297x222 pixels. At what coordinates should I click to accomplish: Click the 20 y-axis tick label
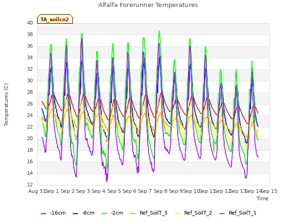coord(30,138)
